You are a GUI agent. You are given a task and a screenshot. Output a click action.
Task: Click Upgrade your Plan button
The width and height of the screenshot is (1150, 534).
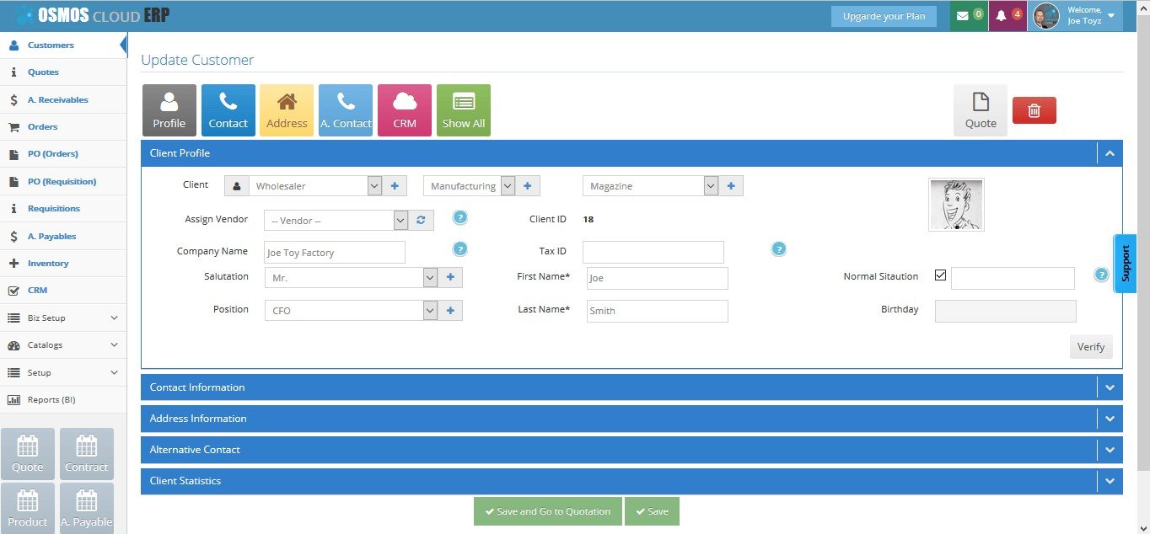[x=884, y=16]
